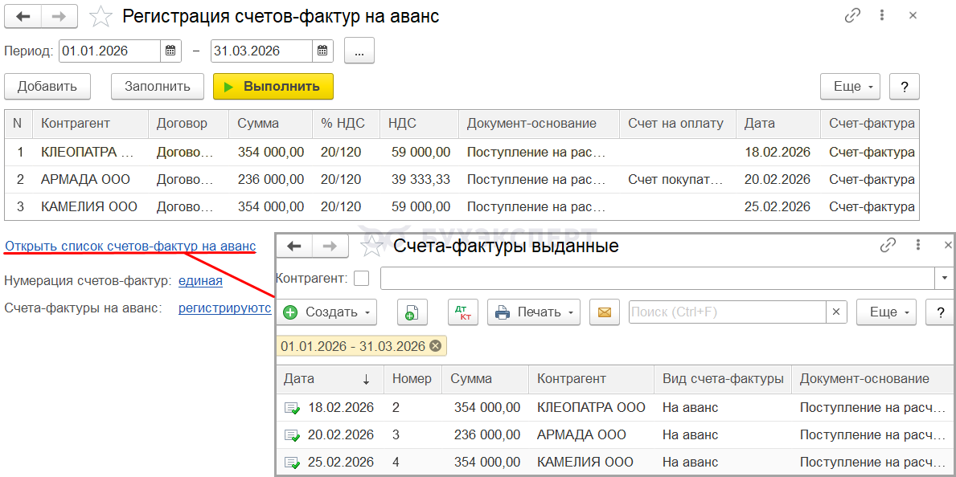Change invoice numbering via the единая link
The image size is (956, 477).
tap(200, 281)
